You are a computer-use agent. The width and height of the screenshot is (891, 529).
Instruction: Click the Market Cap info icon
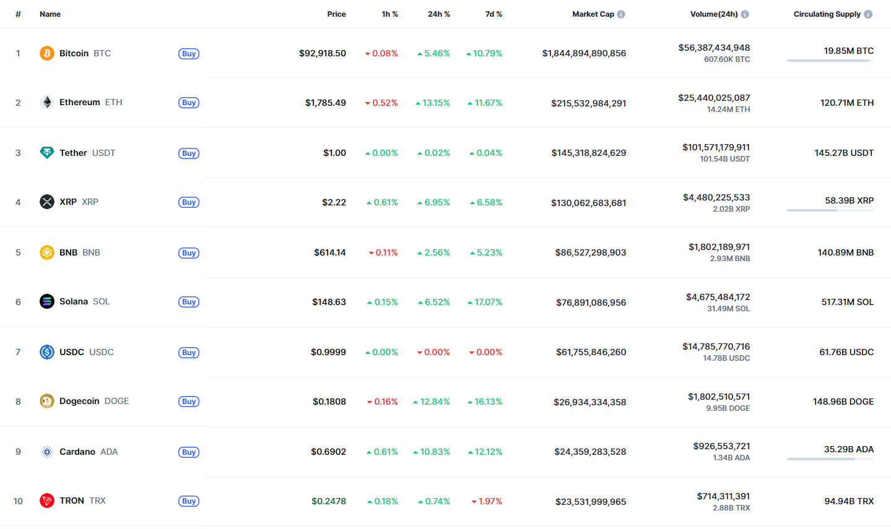point(621,14)
